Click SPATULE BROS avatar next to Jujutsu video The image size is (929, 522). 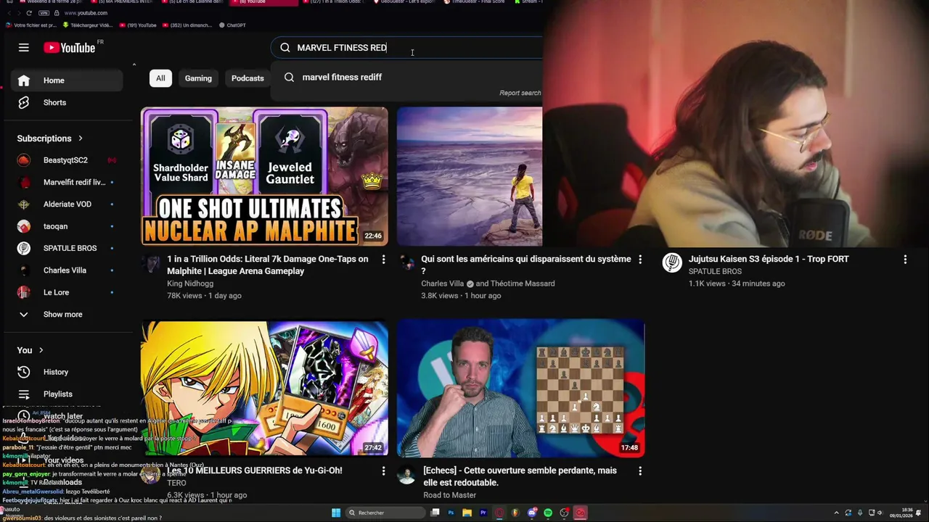coord(672,262)
